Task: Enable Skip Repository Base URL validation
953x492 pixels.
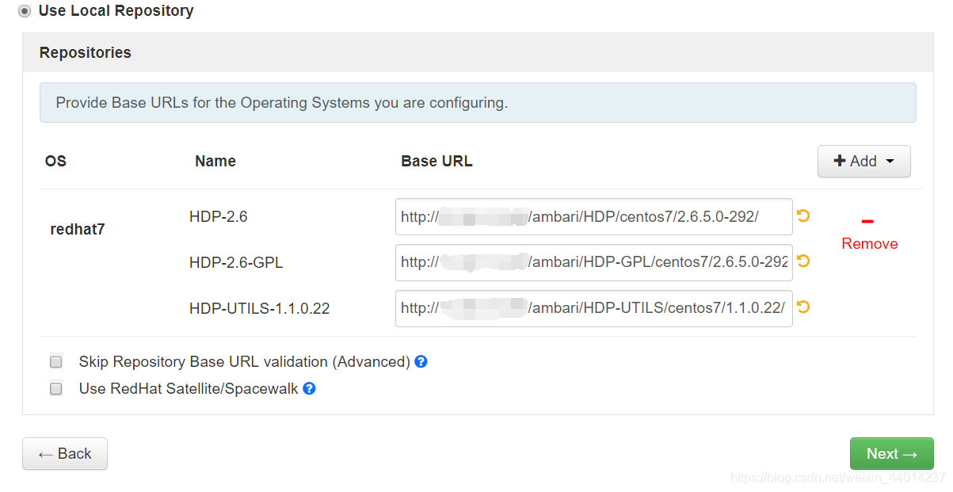Action: [56, 362]
